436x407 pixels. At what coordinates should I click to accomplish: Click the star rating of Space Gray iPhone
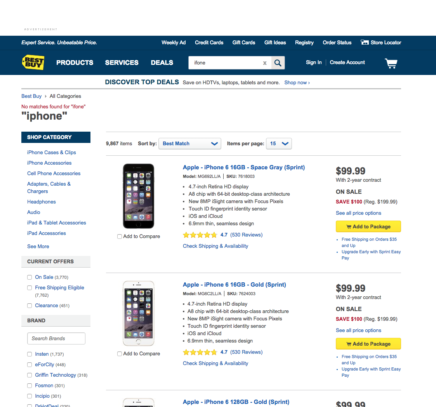pos(200,235)
